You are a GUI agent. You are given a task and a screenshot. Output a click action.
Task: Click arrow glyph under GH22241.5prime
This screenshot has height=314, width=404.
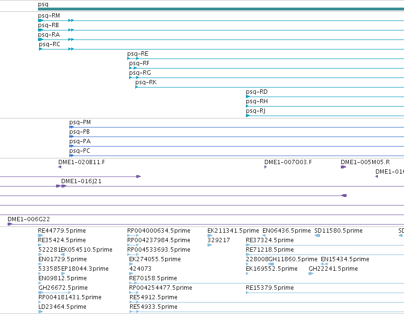click(x=311, y=274)
